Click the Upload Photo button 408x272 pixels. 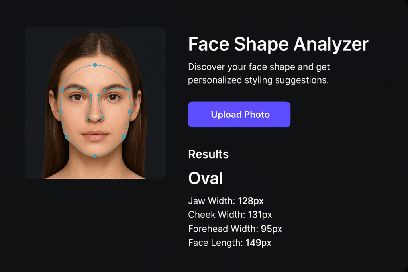click(x=239, y=114)
